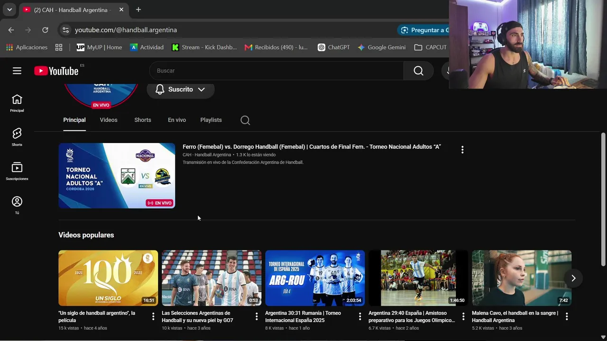
Task: Click the YouTube search input field
Action: coord(276,71)
